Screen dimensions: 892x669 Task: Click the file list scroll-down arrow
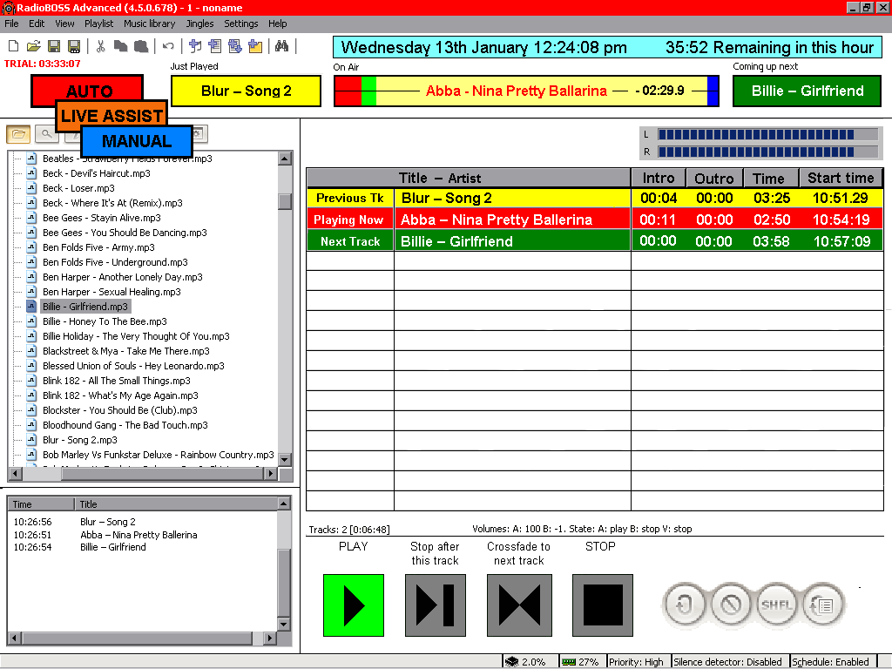(x=285, y=459)
